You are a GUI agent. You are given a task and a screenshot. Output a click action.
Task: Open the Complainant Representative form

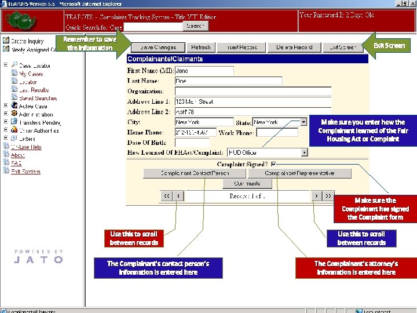[299, 173]
